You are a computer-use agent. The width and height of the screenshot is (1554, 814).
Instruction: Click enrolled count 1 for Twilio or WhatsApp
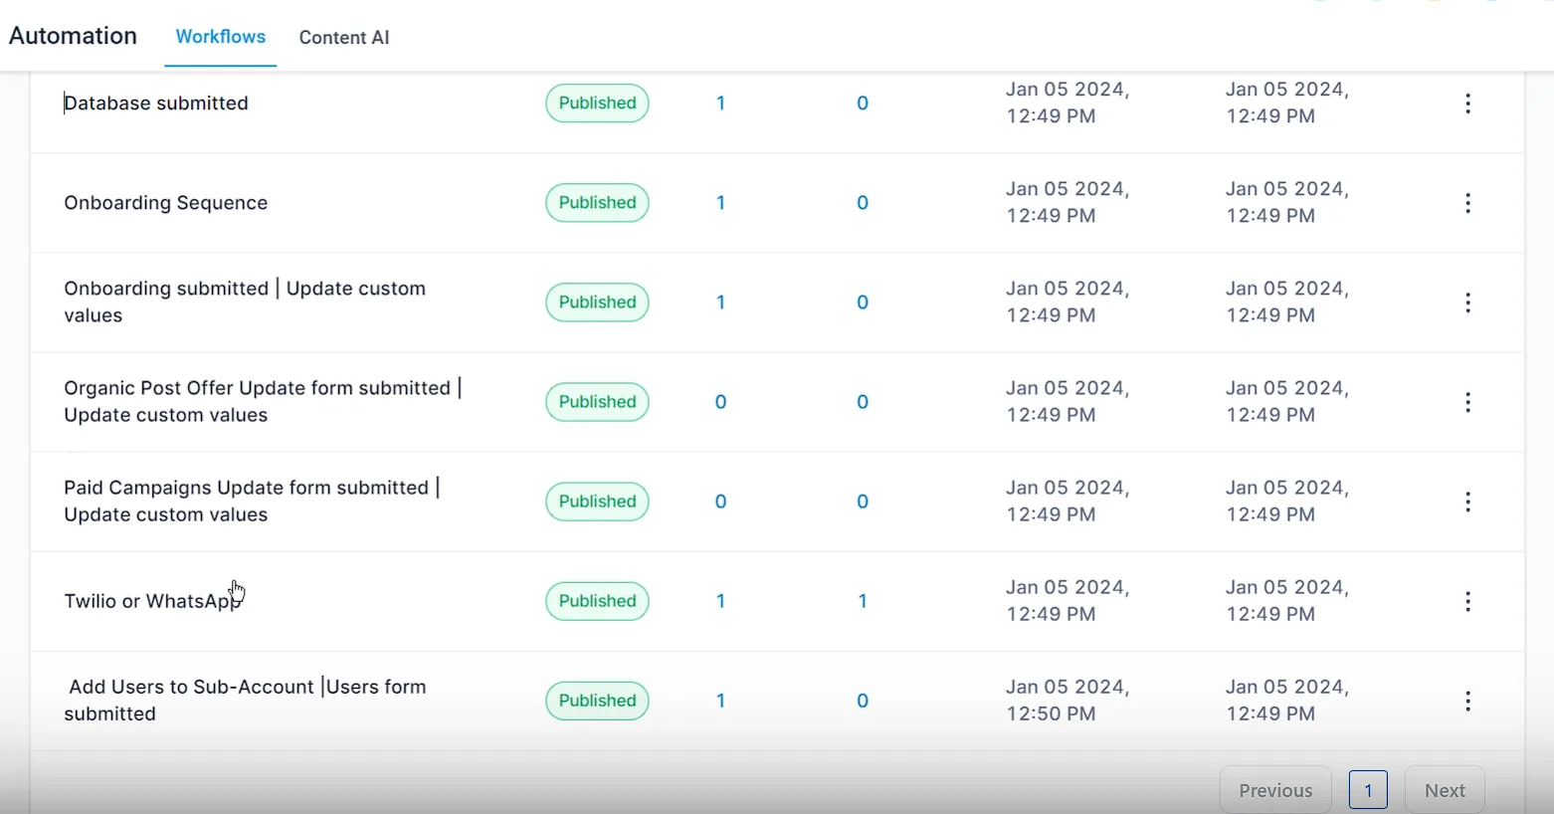point(720,601)
